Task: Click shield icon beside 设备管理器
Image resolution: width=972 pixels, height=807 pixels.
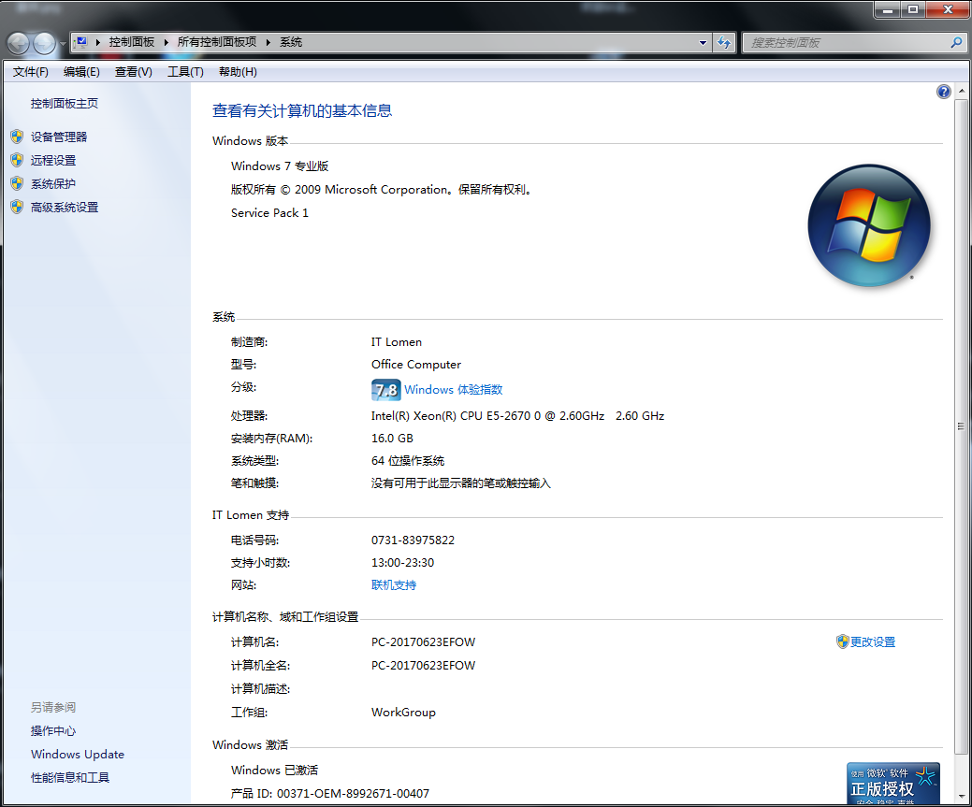Action: [x=17, y=137]
